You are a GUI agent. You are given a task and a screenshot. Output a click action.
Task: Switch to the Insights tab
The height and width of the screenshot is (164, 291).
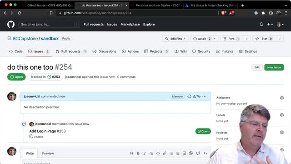coord(225,51)
